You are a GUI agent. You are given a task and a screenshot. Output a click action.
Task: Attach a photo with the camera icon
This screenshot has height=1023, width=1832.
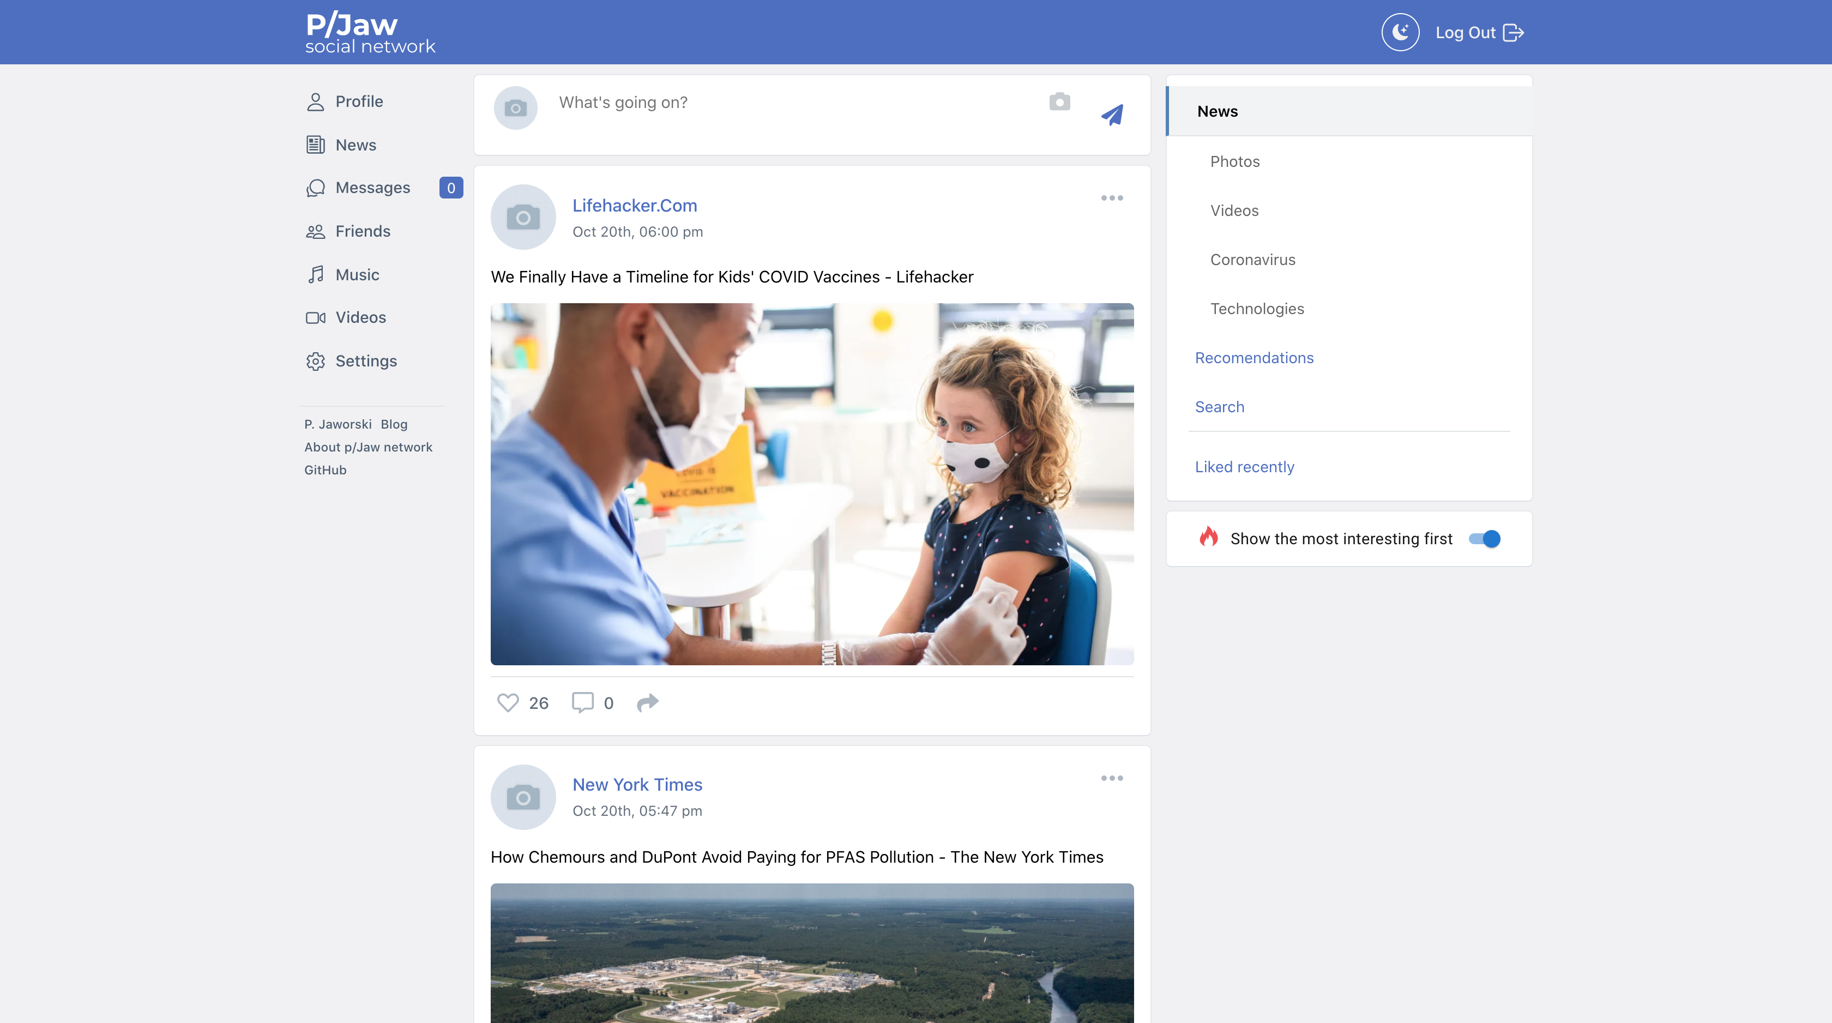pos(1059,102)
